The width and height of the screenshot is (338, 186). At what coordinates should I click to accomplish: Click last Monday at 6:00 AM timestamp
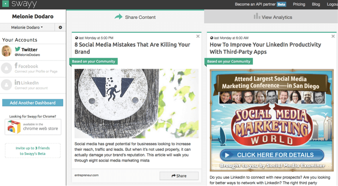231,38
